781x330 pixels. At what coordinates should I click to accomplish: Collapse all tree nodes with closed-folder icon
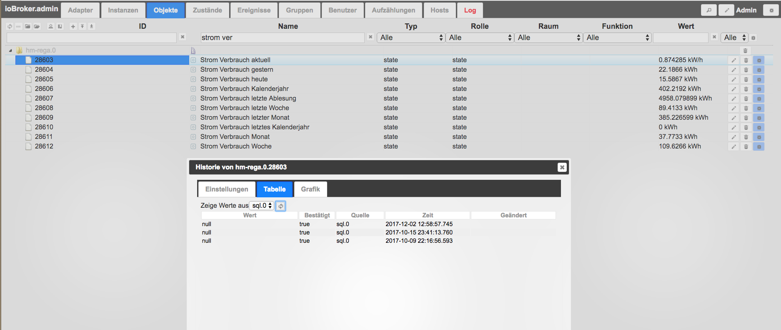pyautogui.click(x=28, y=26)
